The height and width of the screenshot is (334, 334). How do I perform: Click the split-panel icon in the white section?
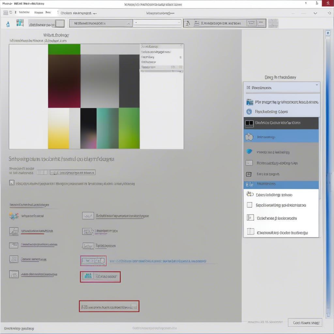click(250, 218)
